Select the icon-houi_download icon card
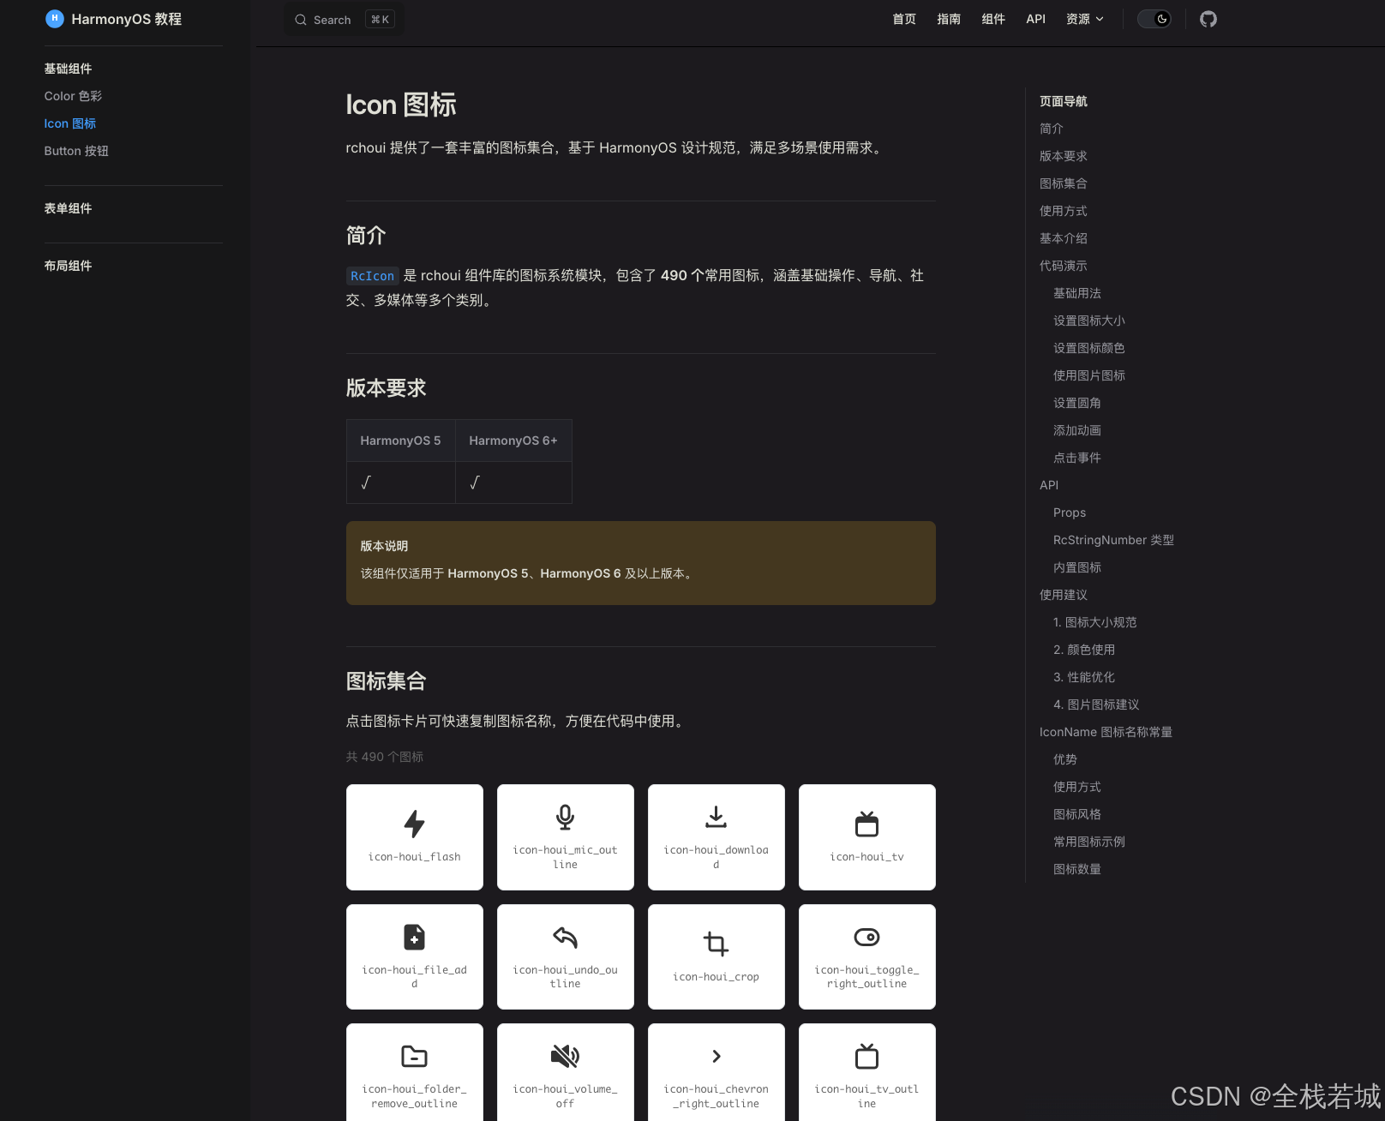This screenshot has width=1385, height=1121. pyautogui.click(x=716, y=836)
